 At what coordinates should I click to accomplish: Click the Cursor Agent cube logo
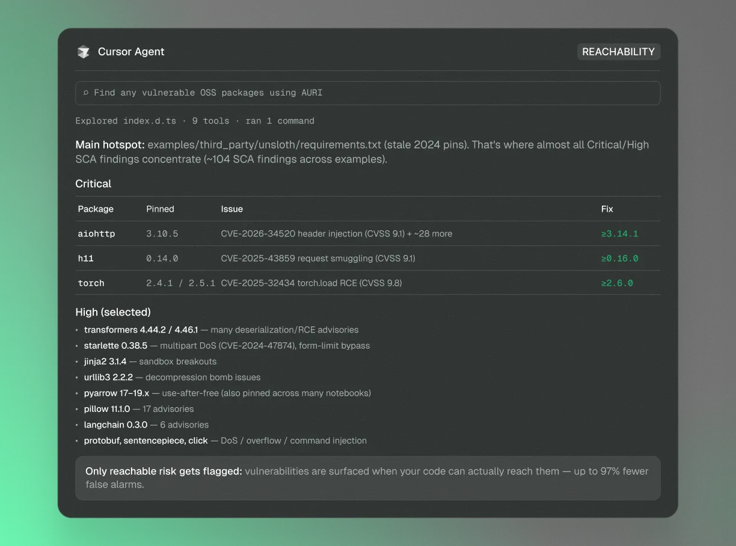(x=83, y=52)
